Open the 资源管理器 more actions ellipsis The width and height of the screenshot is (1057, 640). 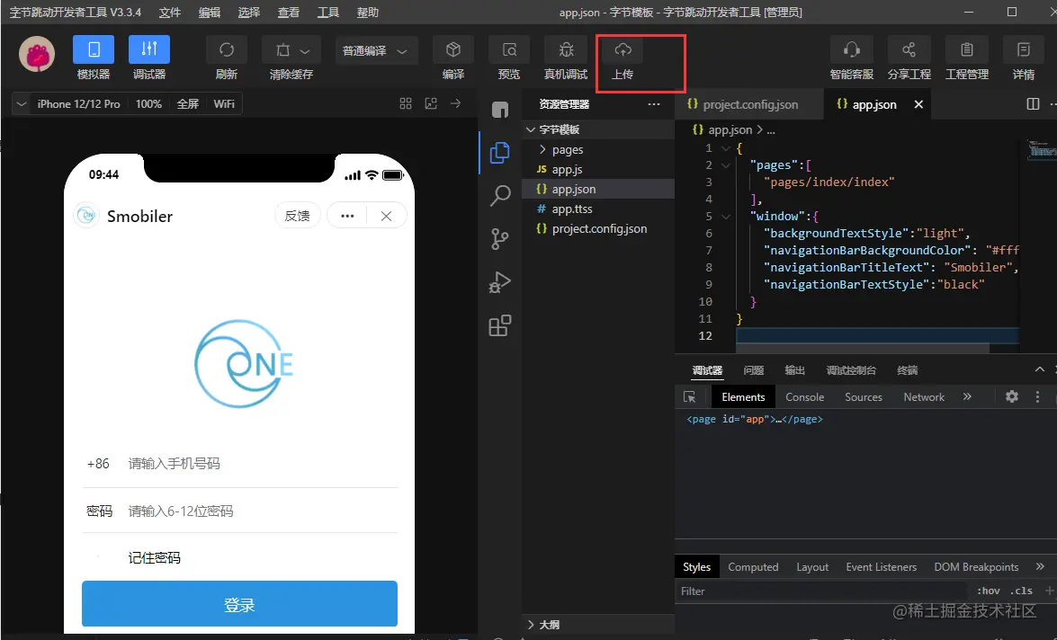tap(653, 104)
